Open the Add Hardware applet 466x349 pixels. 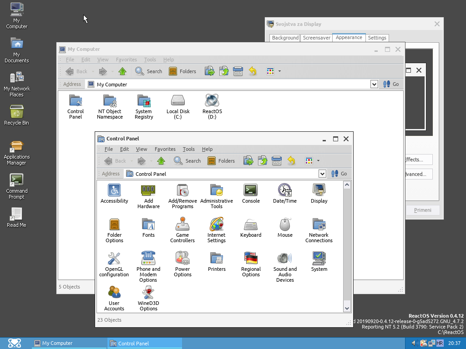148,196
